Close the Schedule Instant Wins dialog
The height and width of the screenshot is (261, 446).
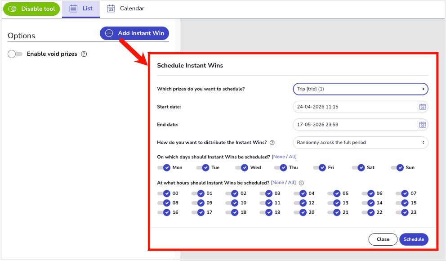tap(383, 239)
